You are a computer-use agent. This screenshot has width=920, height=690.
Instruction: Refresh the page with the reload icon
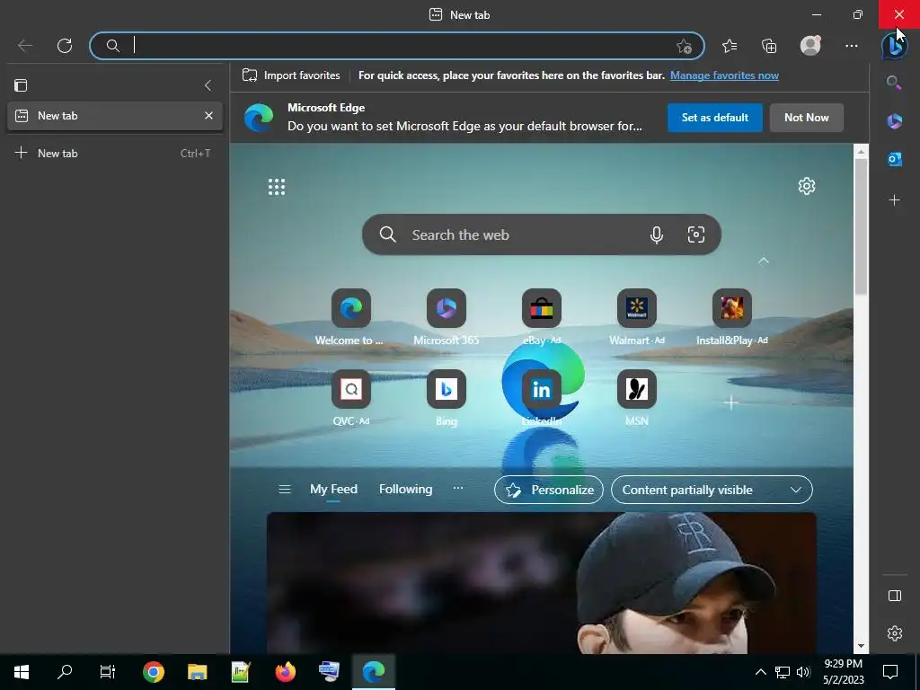click(x=65, y=46)
